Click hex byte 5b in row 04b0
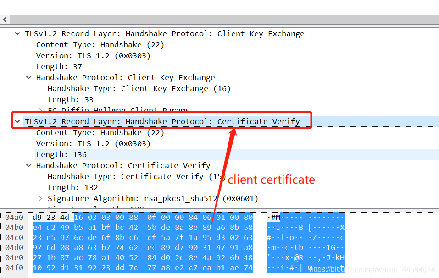The width and height of the screenshot is (439, 278). 152,228
